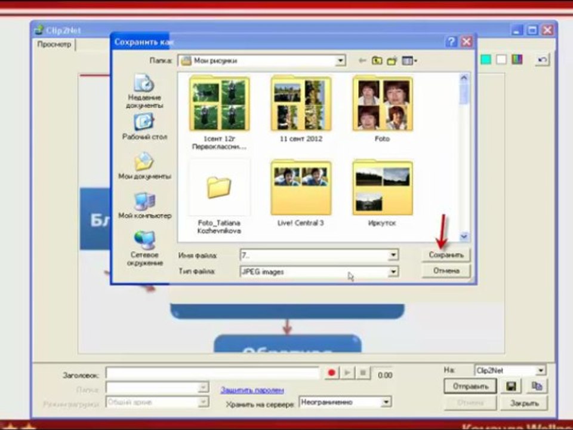Click the Отправить button
The height and width of the screenshot is (430, 573).
(x=470, y=386)
